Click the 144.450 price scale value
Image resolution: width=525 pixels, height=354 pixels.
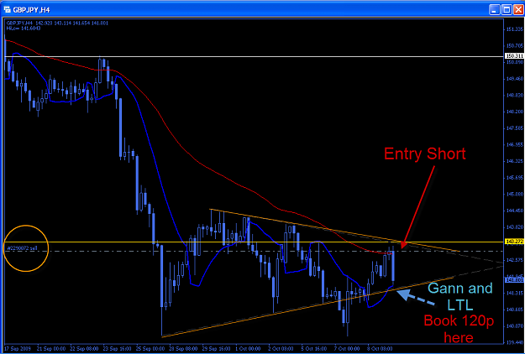click(514, 211)
